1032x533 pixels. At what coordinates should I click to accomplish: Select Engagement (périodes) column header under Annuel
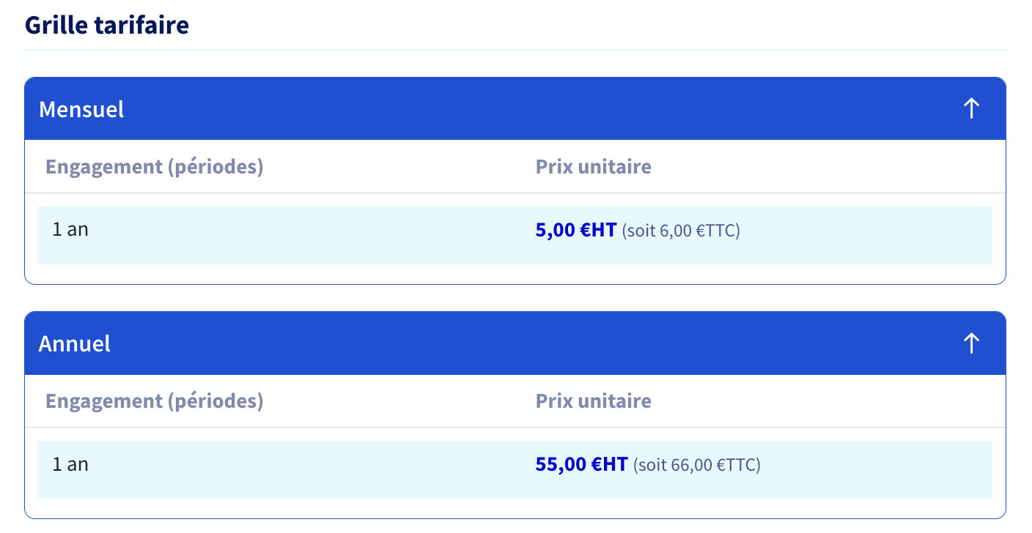(x=155, y=401)
